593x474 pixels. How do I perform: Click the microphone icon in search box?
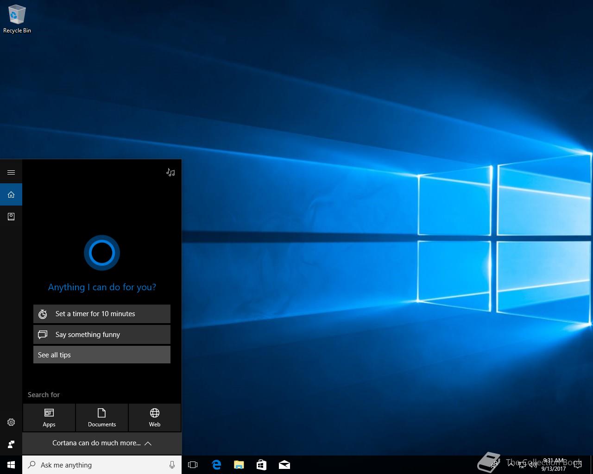172,465
